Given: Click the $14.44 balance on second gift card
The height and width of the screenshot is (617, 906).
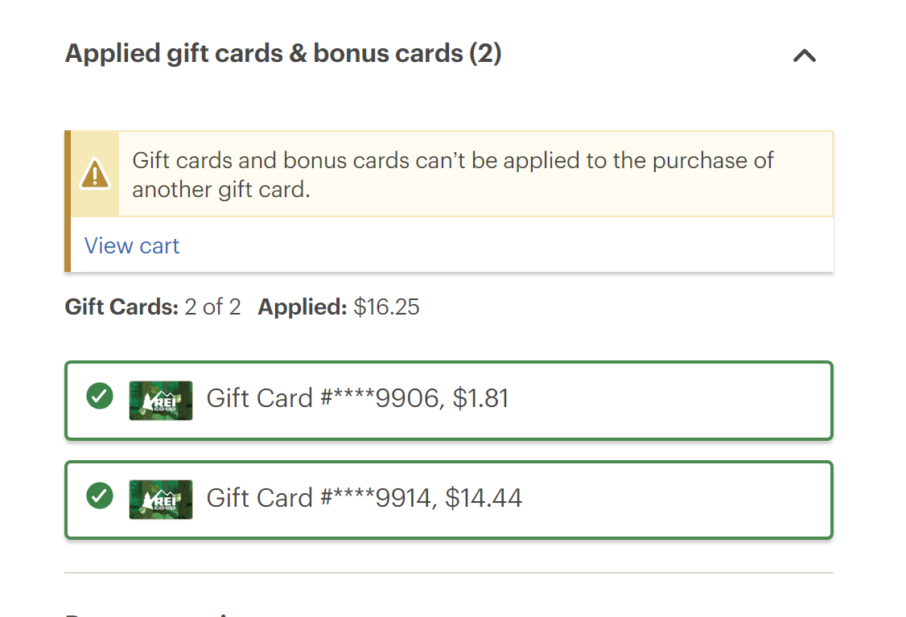Looking at the screenshot, I should click(484, 498).
